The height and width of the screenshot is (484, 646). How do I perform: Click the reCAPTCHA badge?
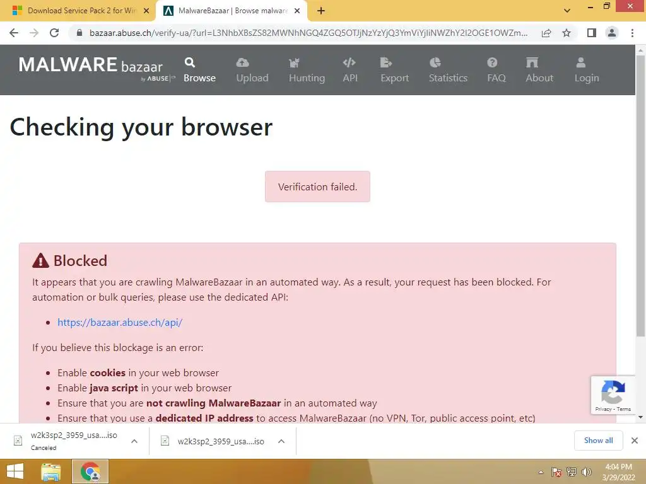click(x=613, y=395)
